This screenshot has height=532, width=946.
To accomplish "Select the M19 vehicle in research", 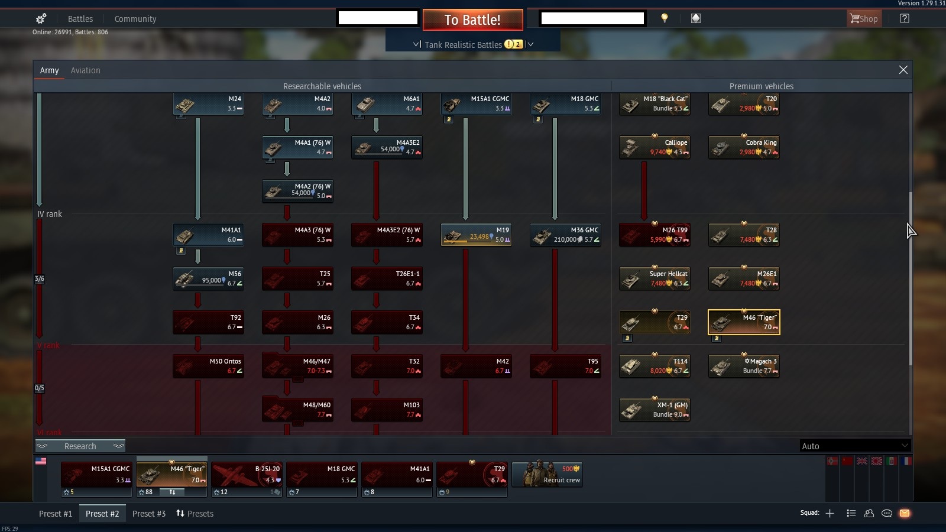I will pyautogui.click(x=477, y=235).
